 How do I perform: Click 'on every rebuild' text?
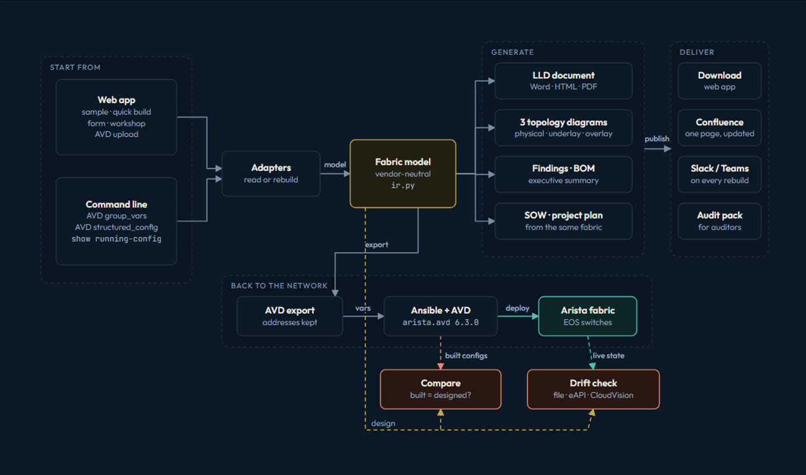click(720, 181)
